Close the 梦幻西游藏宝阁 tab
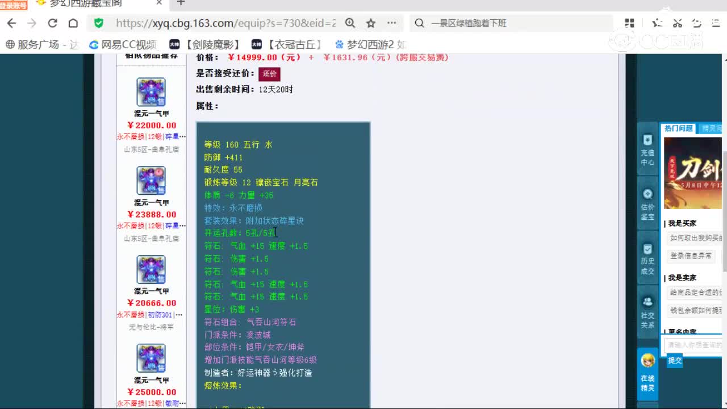This screenshot has width=727, height=409. [x=160, y=3]
